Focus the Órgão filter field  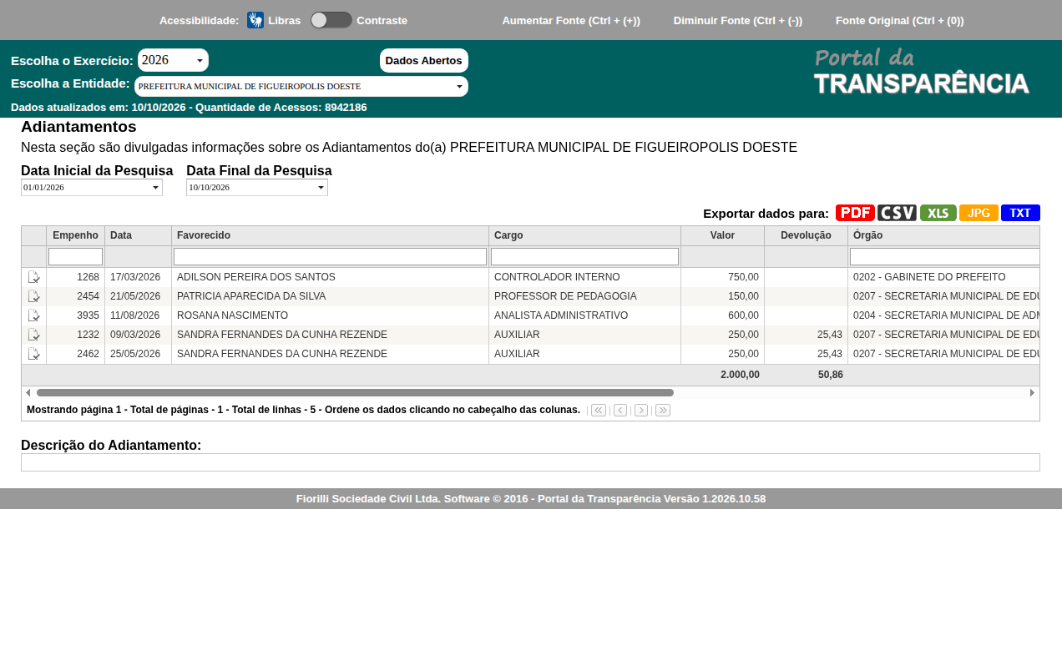pyautogui.click(x=944, y=256)
